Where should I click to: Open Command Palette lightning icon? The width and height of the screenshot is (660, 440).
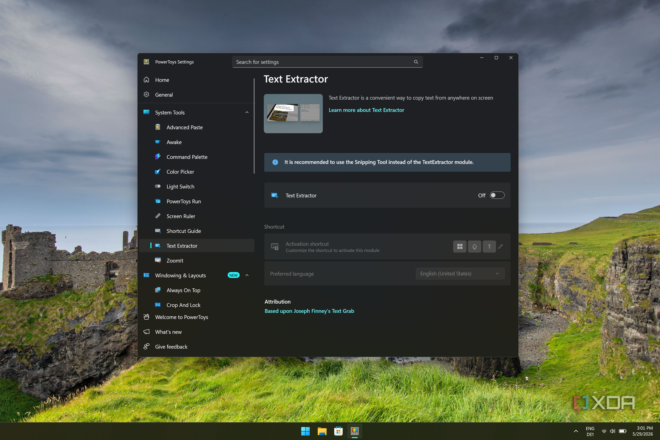(158, 157)
